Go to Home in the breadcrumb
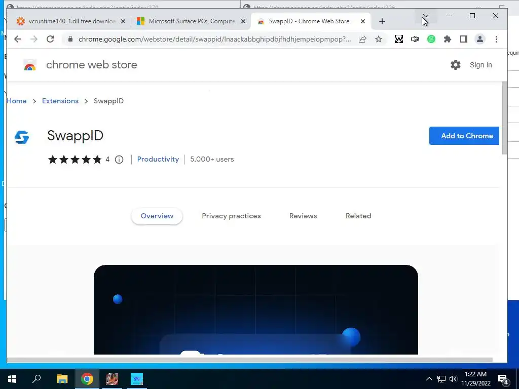Viewport: 519px width, 389px height. tap(17, 101)
